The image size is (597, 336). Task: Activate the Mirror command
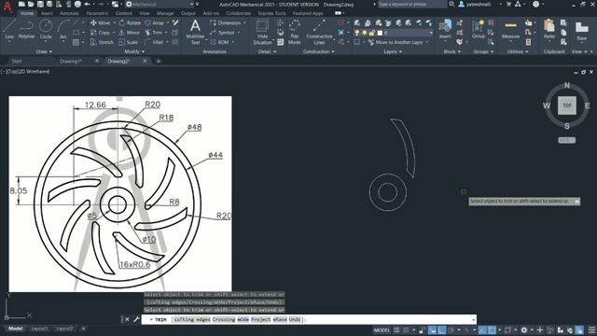[130, 33]
